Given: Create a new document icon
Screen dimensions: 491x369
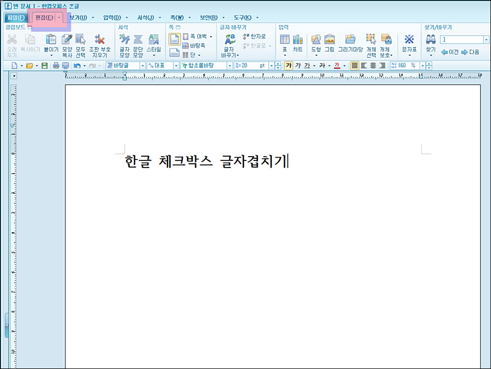Looking at the screenshot, I should [x=14, y=66].
